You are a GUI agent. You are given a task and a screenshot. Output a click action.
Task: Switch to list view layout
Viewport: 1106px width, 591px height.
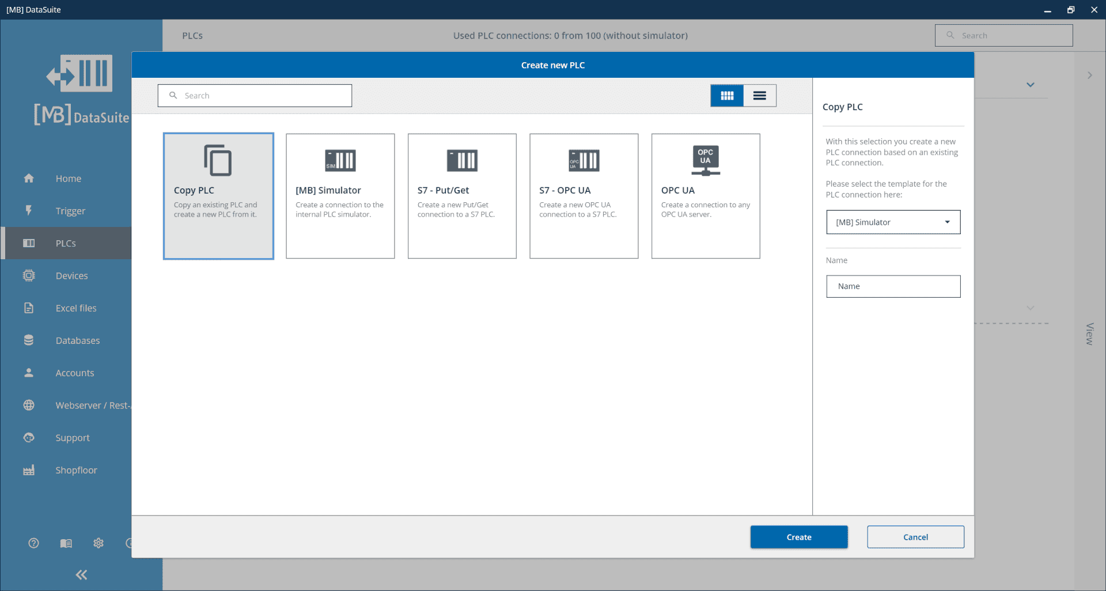(x=760, y=96)
